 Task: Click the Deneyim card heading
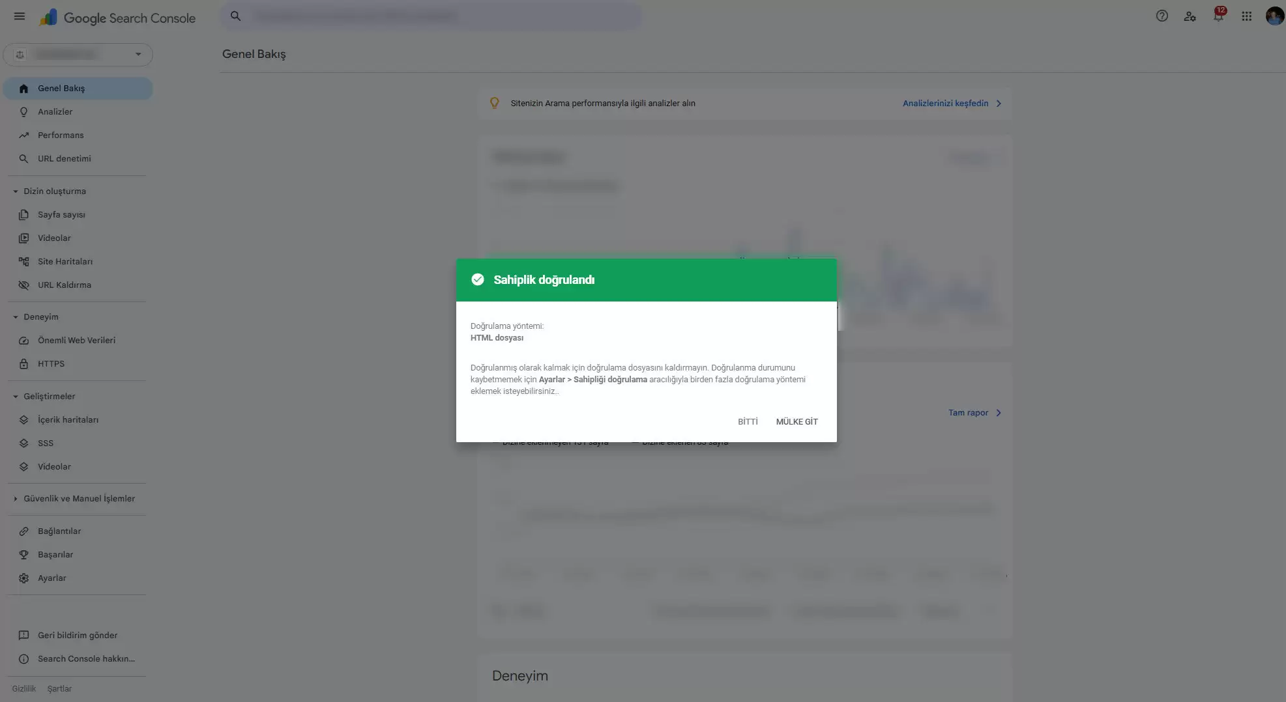pos(519,676)
